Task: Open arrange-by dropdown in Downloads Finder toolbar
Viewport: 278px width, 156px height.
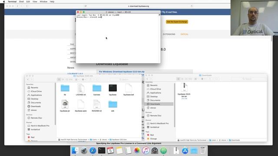Action: click(196, 79)
